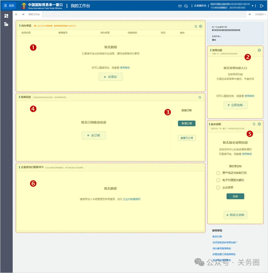
Task: Click the 查看已订阅 button
Action: pos(187,138)
